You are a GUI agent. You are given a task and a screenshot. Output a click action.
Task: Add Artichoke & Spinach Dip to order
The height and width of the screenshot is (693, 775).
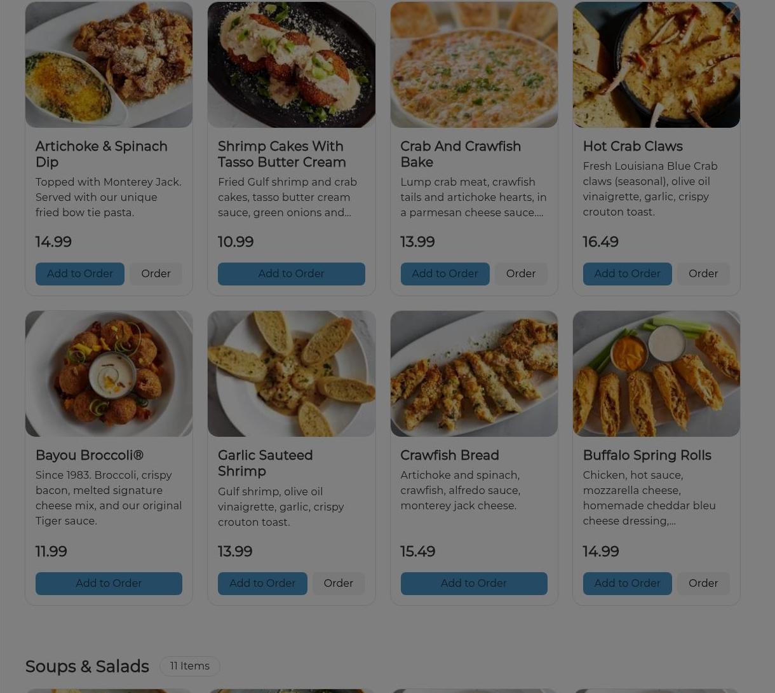80,274
